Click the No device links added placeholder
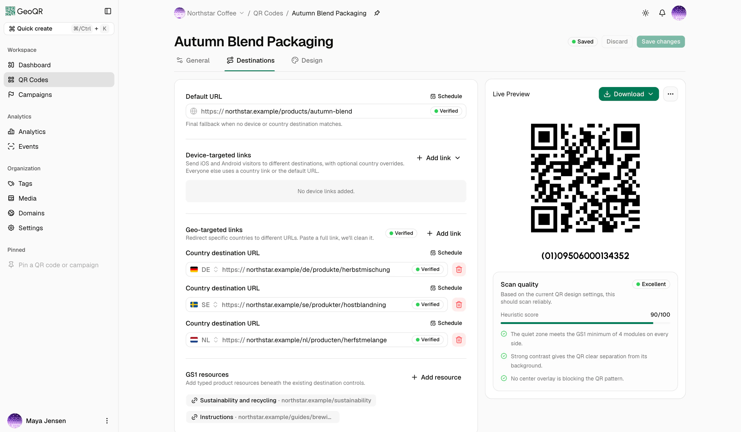Viewport: 741px width, 432px height. (326, 191)
